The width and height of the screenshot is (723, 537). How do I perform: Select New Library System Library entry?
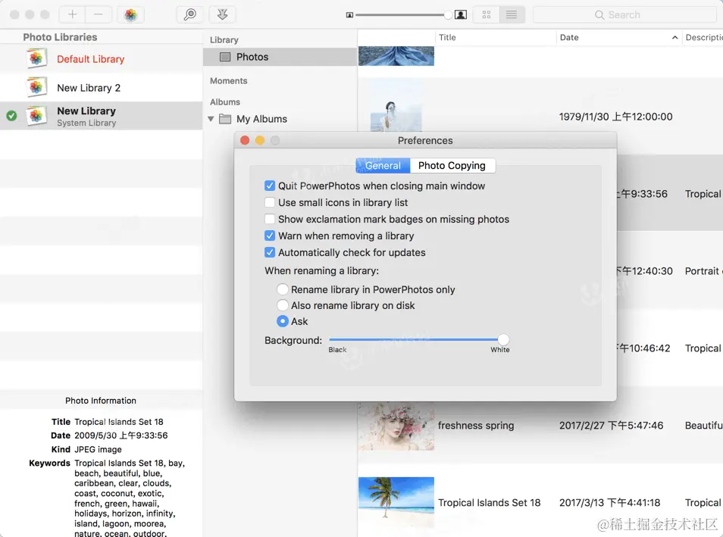point(101,116)
